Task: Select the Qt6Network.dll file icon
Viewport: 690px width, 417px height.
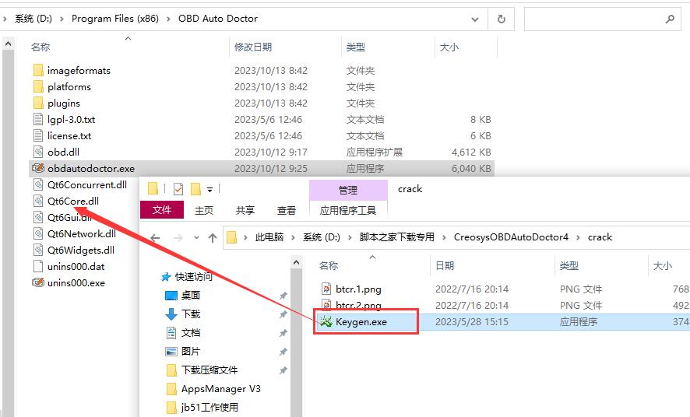Action: click(x=38, y=233)
